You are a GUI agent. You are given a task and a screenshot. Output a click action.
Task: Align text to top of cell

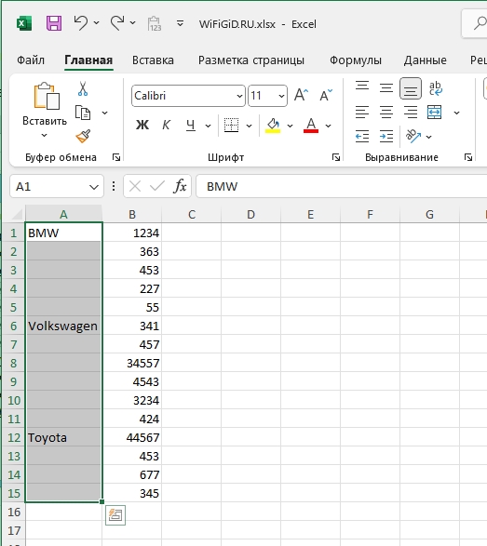[x=362, y=86]
